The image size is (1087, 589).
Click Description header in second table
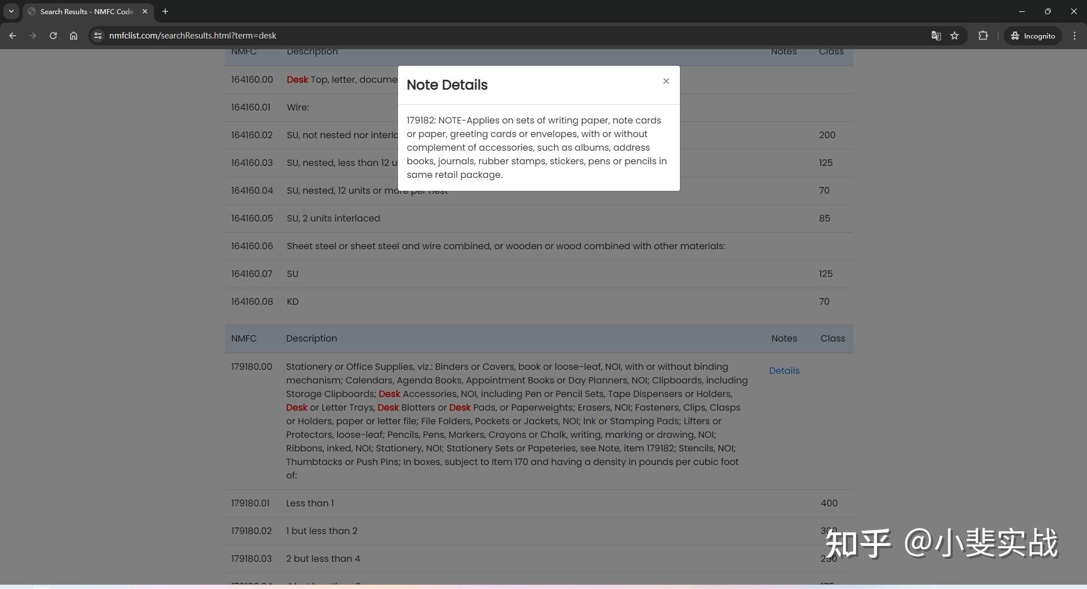click(x=311, y=338)
